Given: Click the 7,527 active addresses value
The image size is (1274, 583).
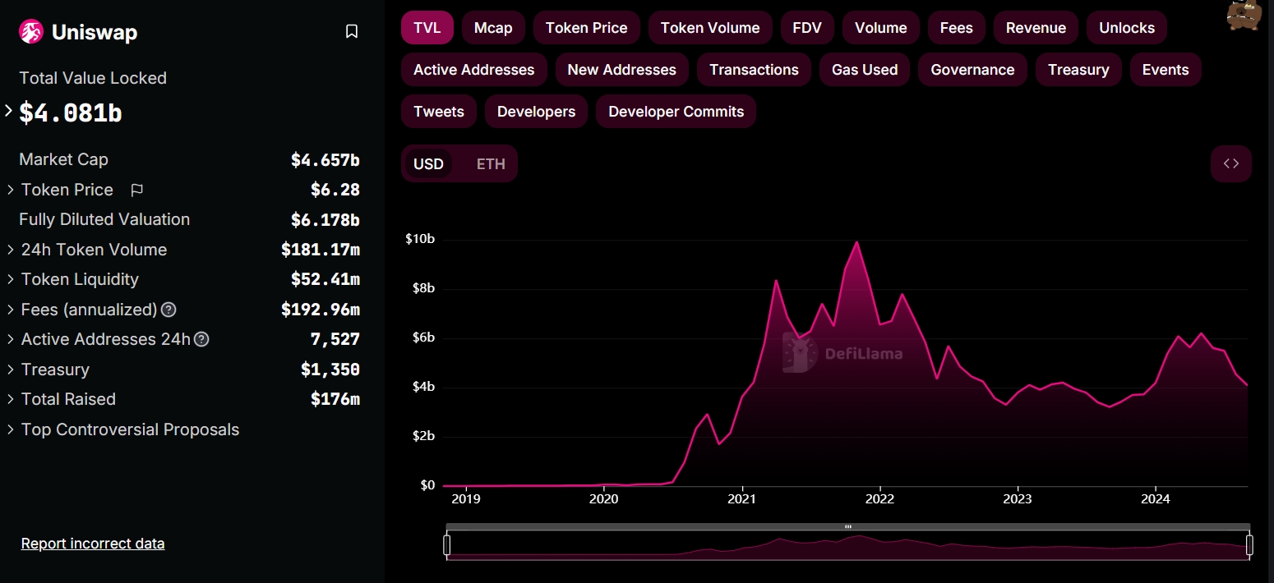Looking at the screenshot, I should [x=335, y=339].
